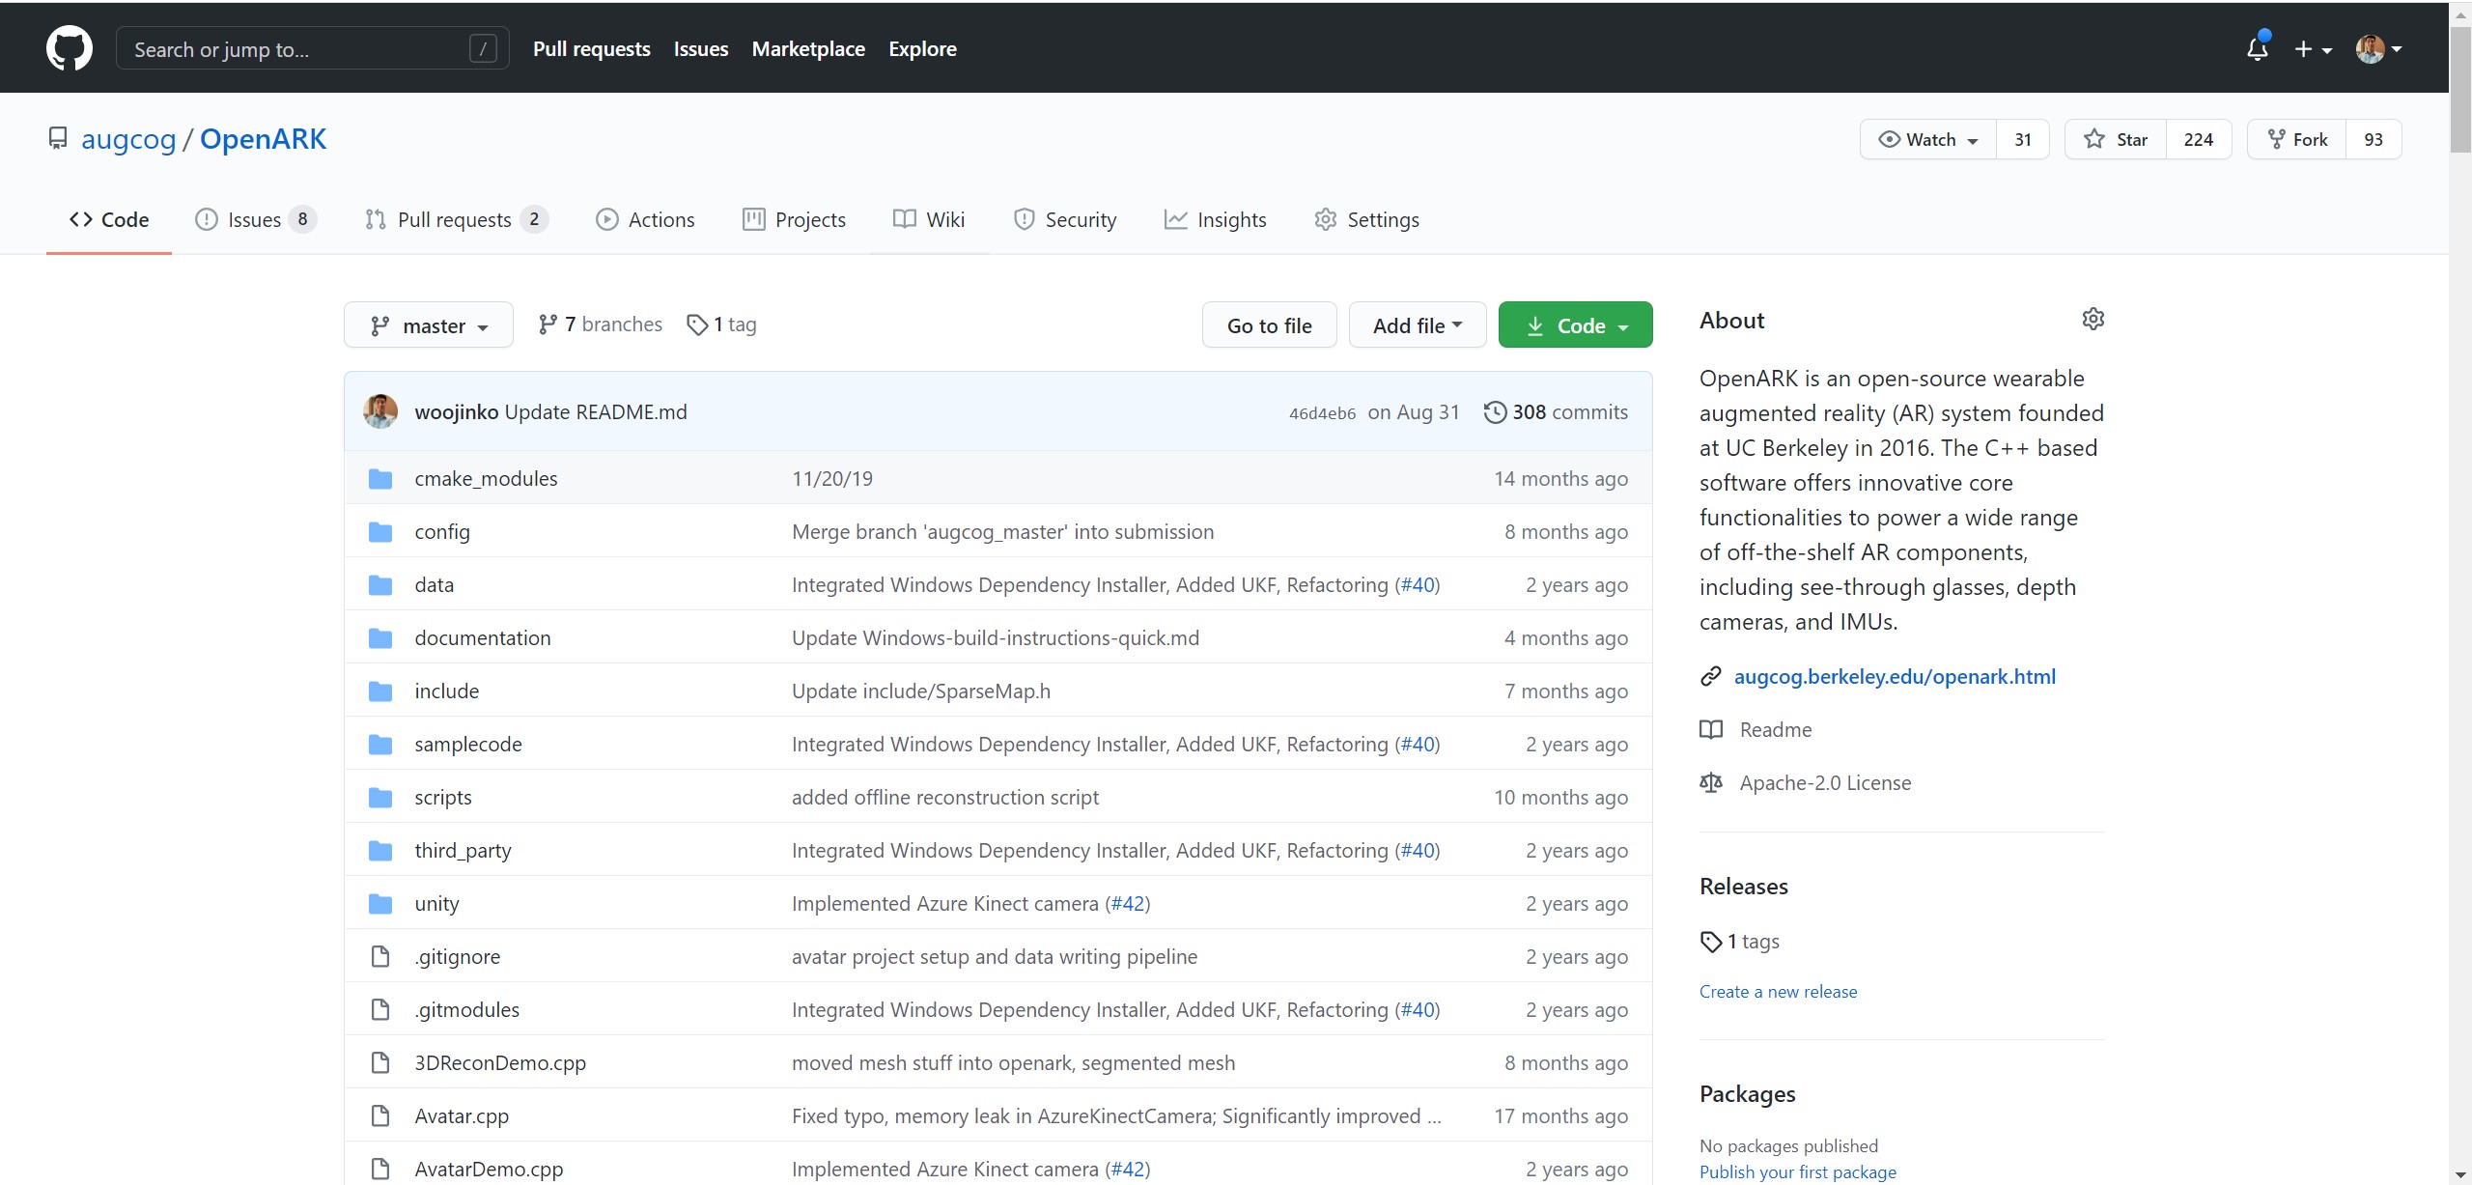
Task: Click the third_party folder icon
Action: [380, 851]
